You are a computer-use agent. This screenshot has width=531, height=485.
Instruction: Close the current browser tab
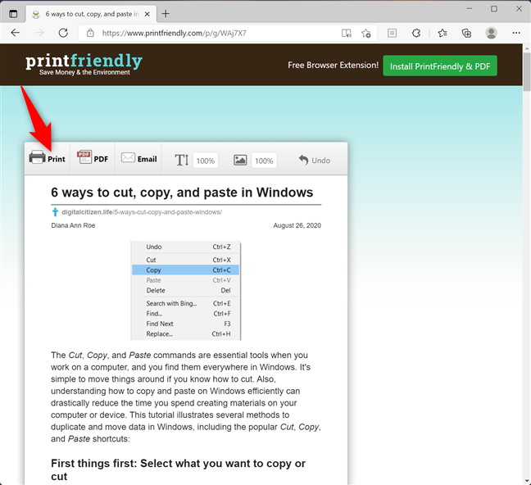(147, 14)
